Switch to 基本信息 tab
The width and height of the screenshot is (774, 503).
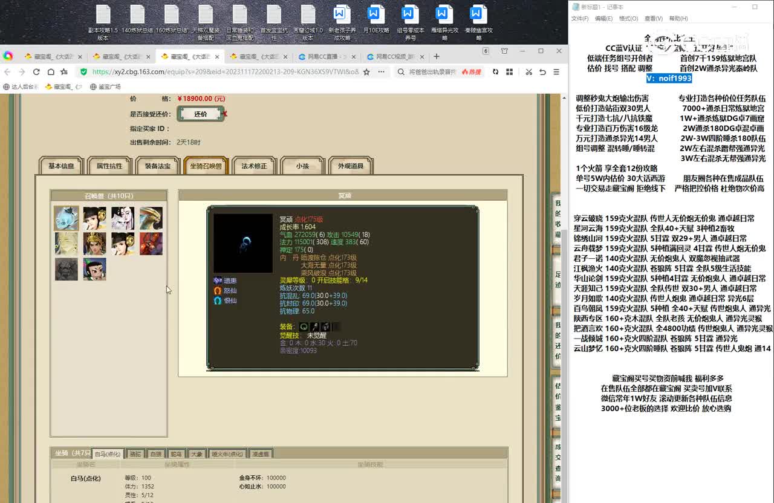click(x=61, y=166)
